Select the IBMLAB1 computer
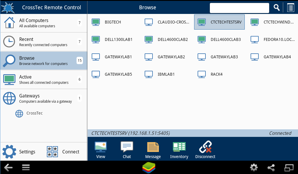The height and width of the screenshot is (174, 298). click(167, 75)
